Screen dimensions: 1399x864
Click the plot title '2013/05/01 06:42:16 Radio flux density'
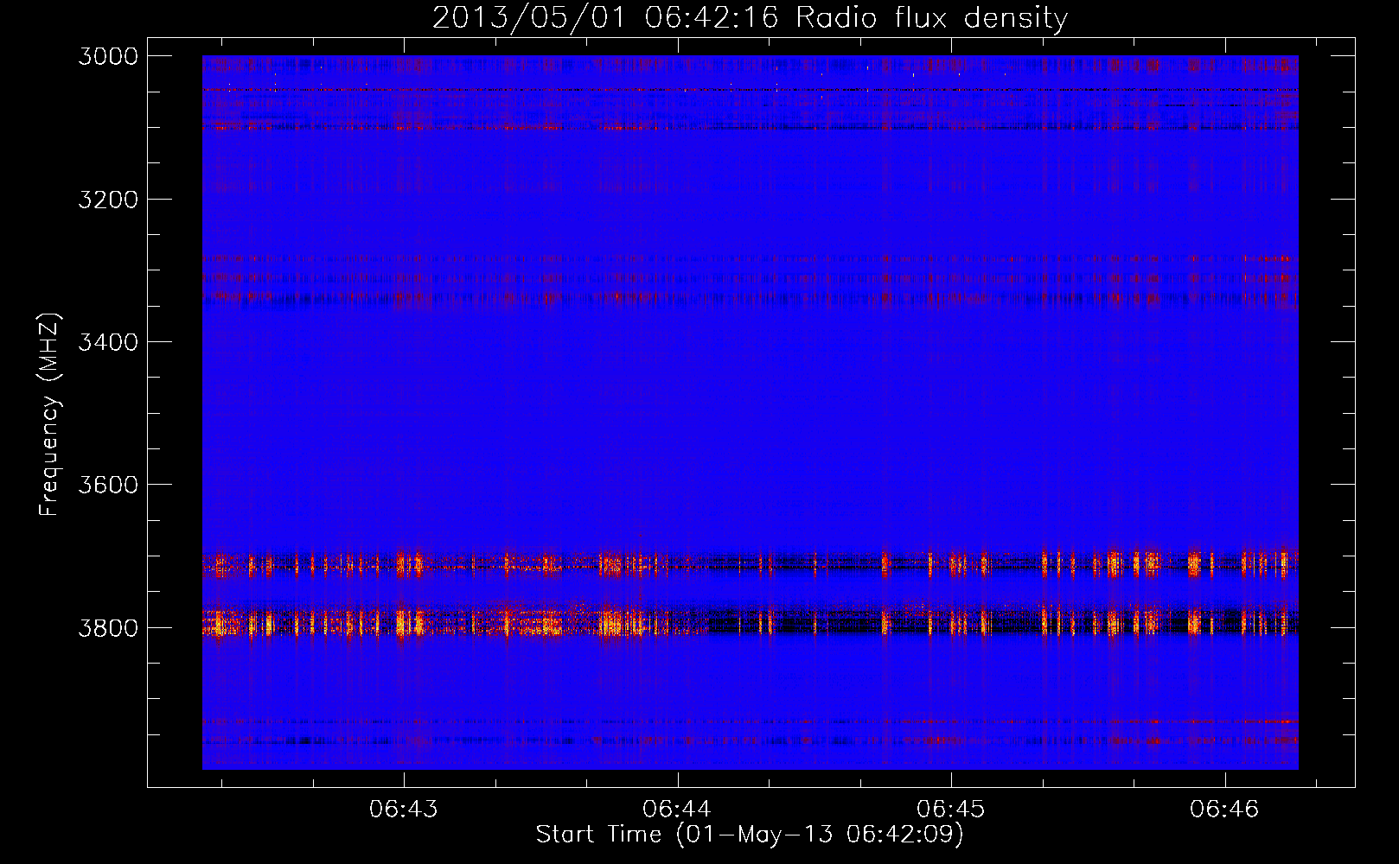click(750, 17)
